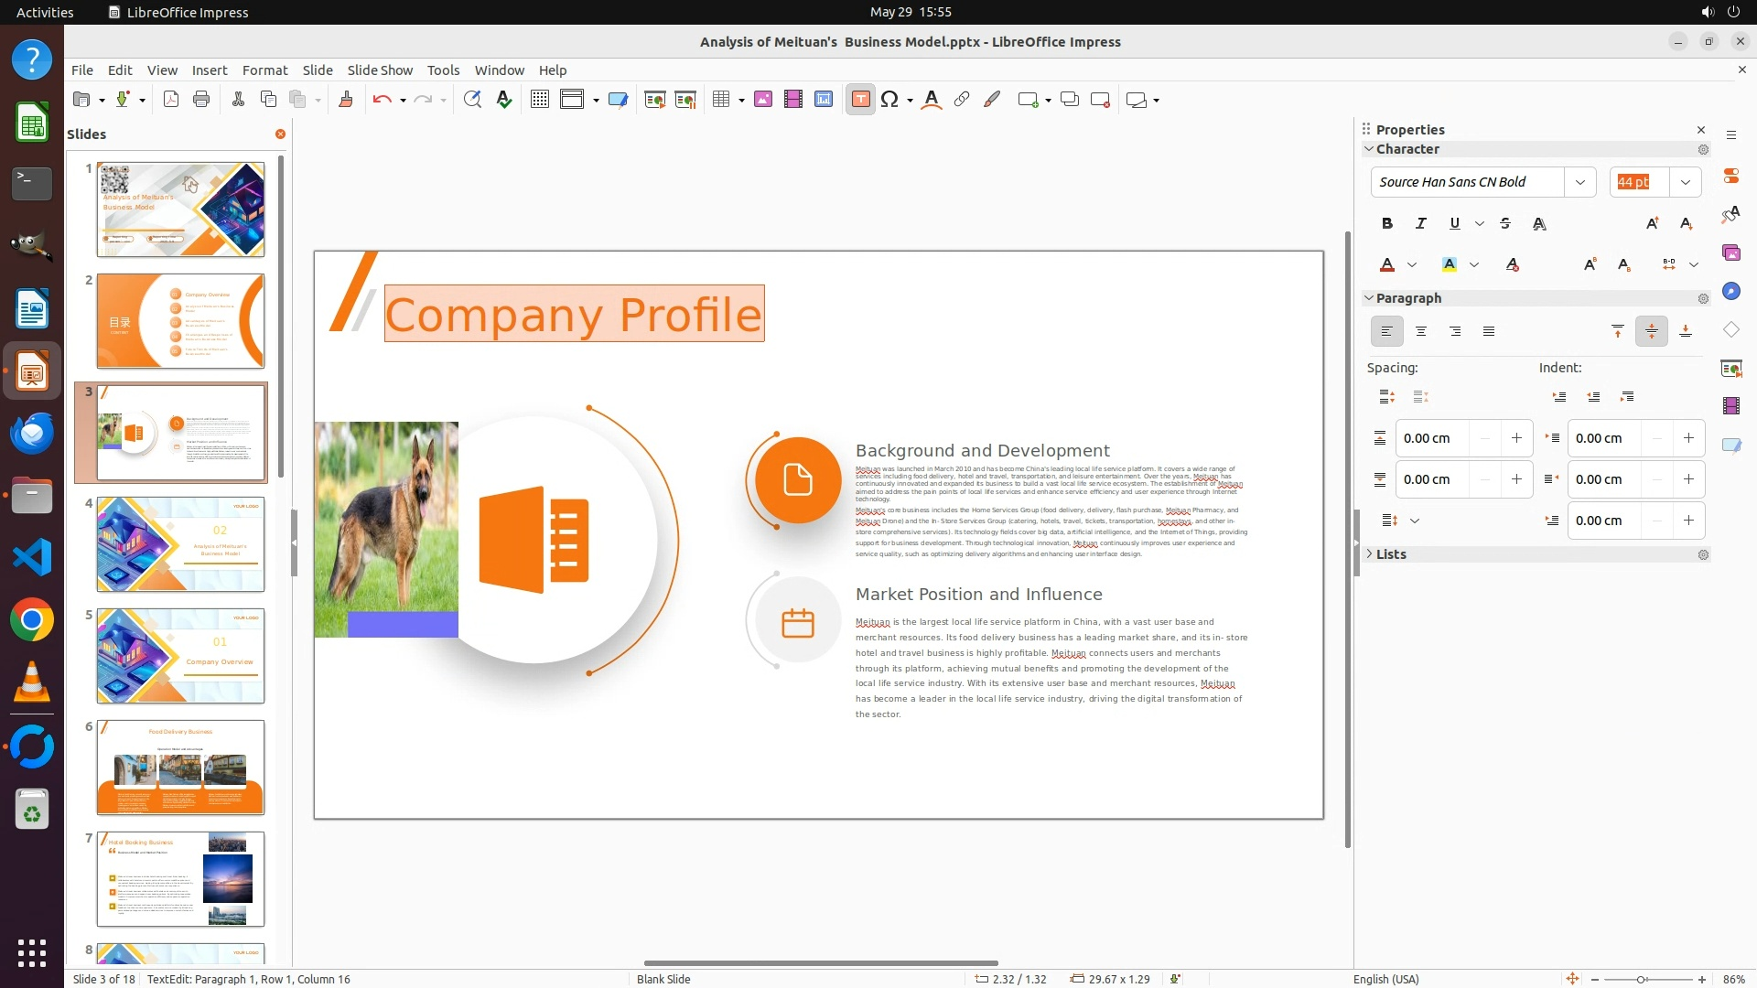The width and height of the screenshot is (1757, 988).
Task: Select slide 6 thumbnail Food Delivery Business
Action: 180,767
